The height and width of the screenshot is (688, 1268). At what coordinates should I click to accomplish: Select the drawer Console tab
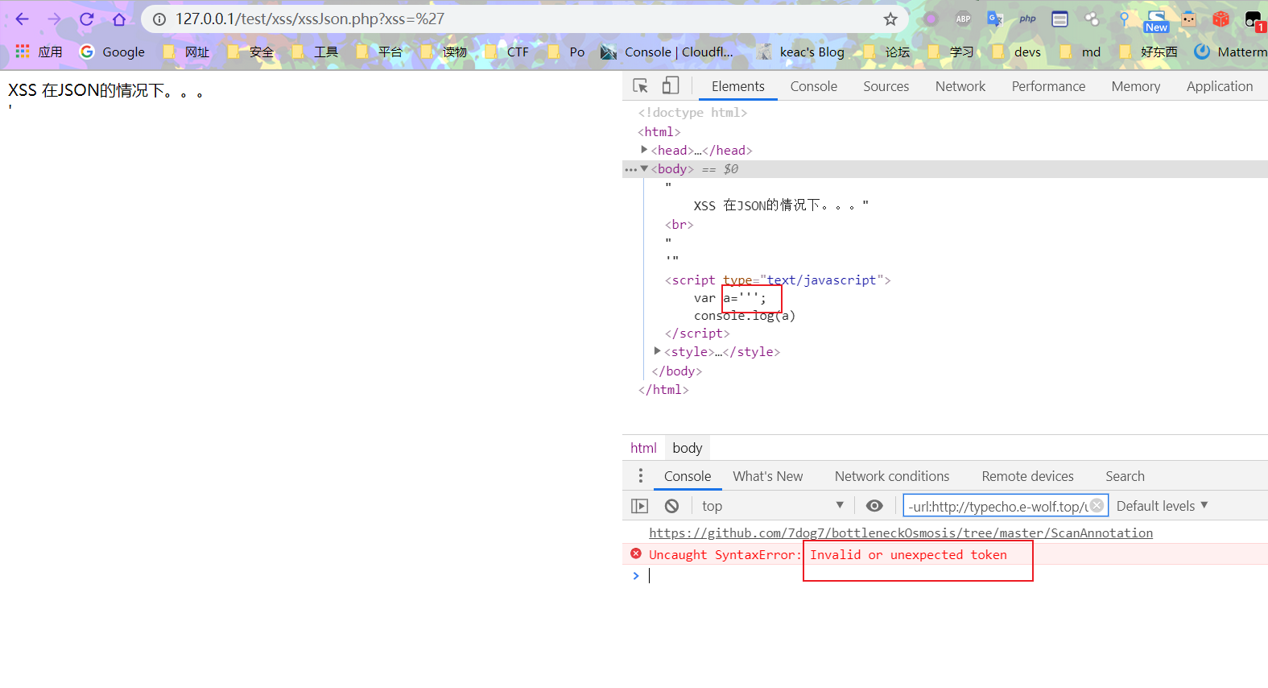688,476
